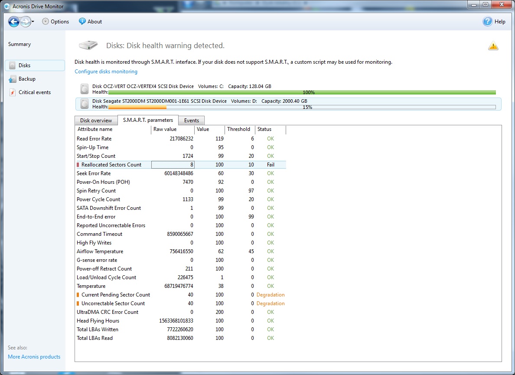Click the OCZ-VERTEX4 disk icon

tap(85, 89)
